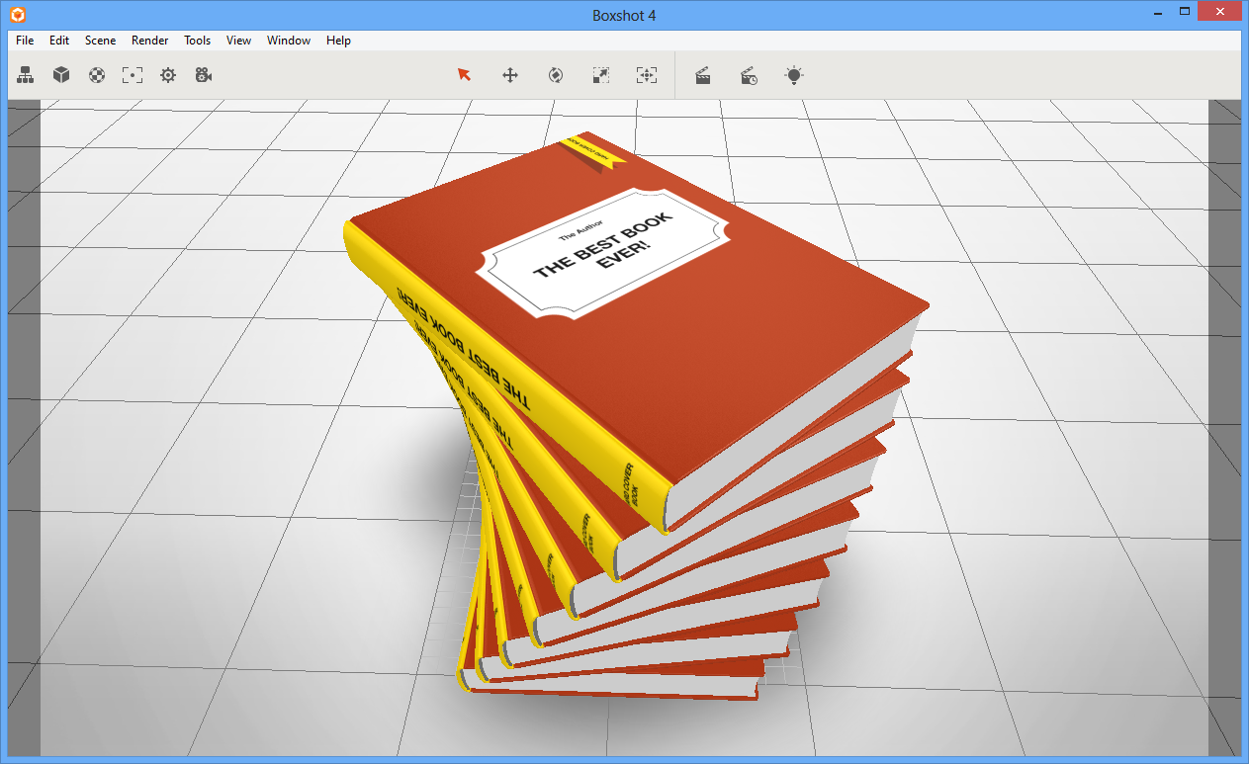Click the fit-to-frame bracket icon
Image resolution: width=1249 pixels, height=764 pixels.
(133, 75)
